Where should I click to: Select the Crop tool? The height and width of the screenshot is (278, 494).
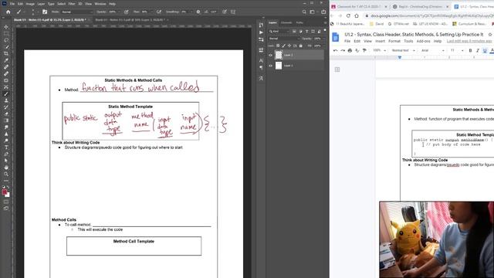[x=6, y=53]
